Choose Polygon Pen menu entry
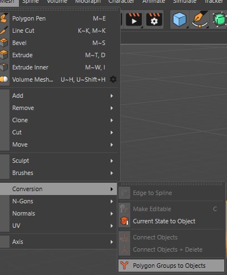Viewport: 227px width, 275px height. click(x=60, y=18)
